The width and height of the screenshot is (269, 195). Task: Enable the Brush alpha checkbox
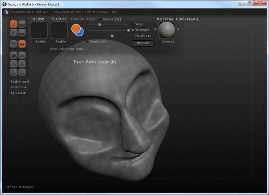point(33,42)
